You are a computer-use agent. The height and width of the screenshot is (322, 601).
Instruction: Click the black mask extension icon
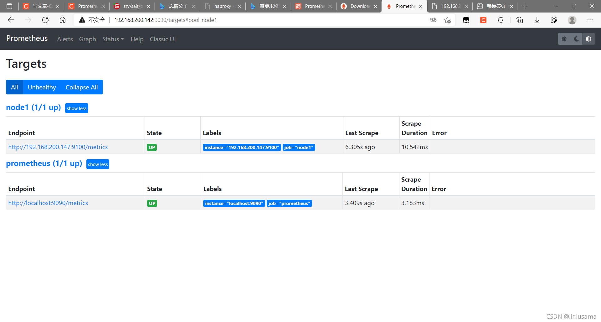[x=466, y=20]
